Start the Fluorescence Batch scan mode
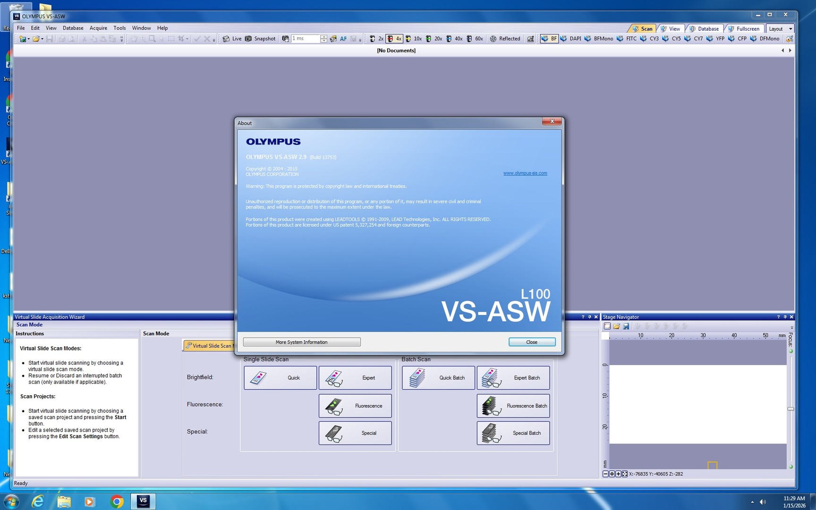The image size is (816, 510). (513, 406)
